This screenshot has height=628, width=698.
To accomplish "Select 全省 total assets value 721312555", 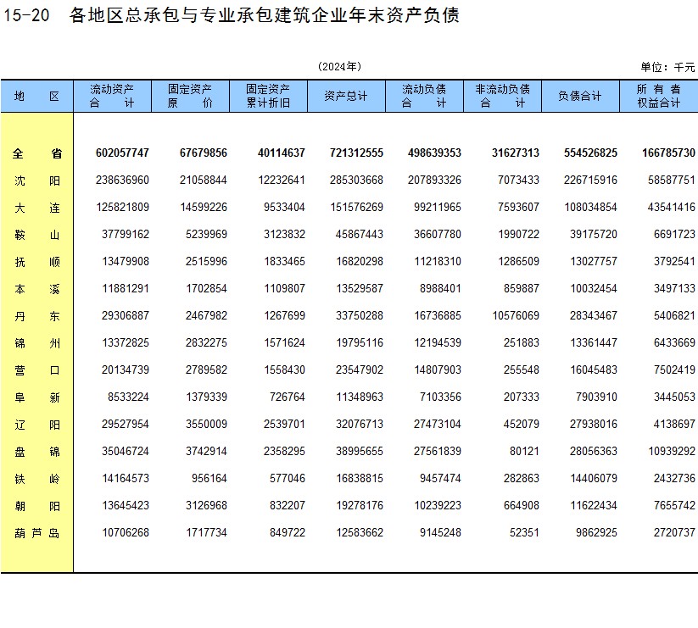I will coord(356,153).
